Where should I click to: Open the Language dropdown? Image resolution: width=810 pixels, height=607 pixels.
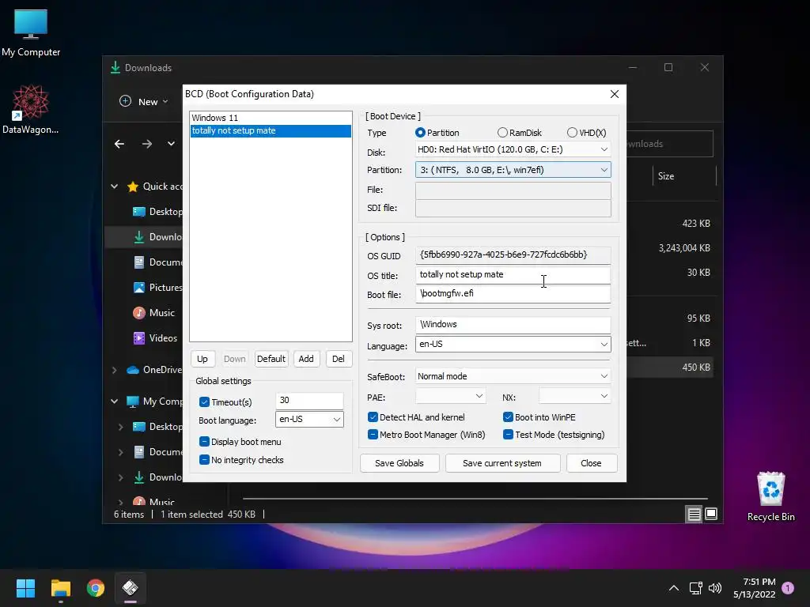[x=513, y=345]
